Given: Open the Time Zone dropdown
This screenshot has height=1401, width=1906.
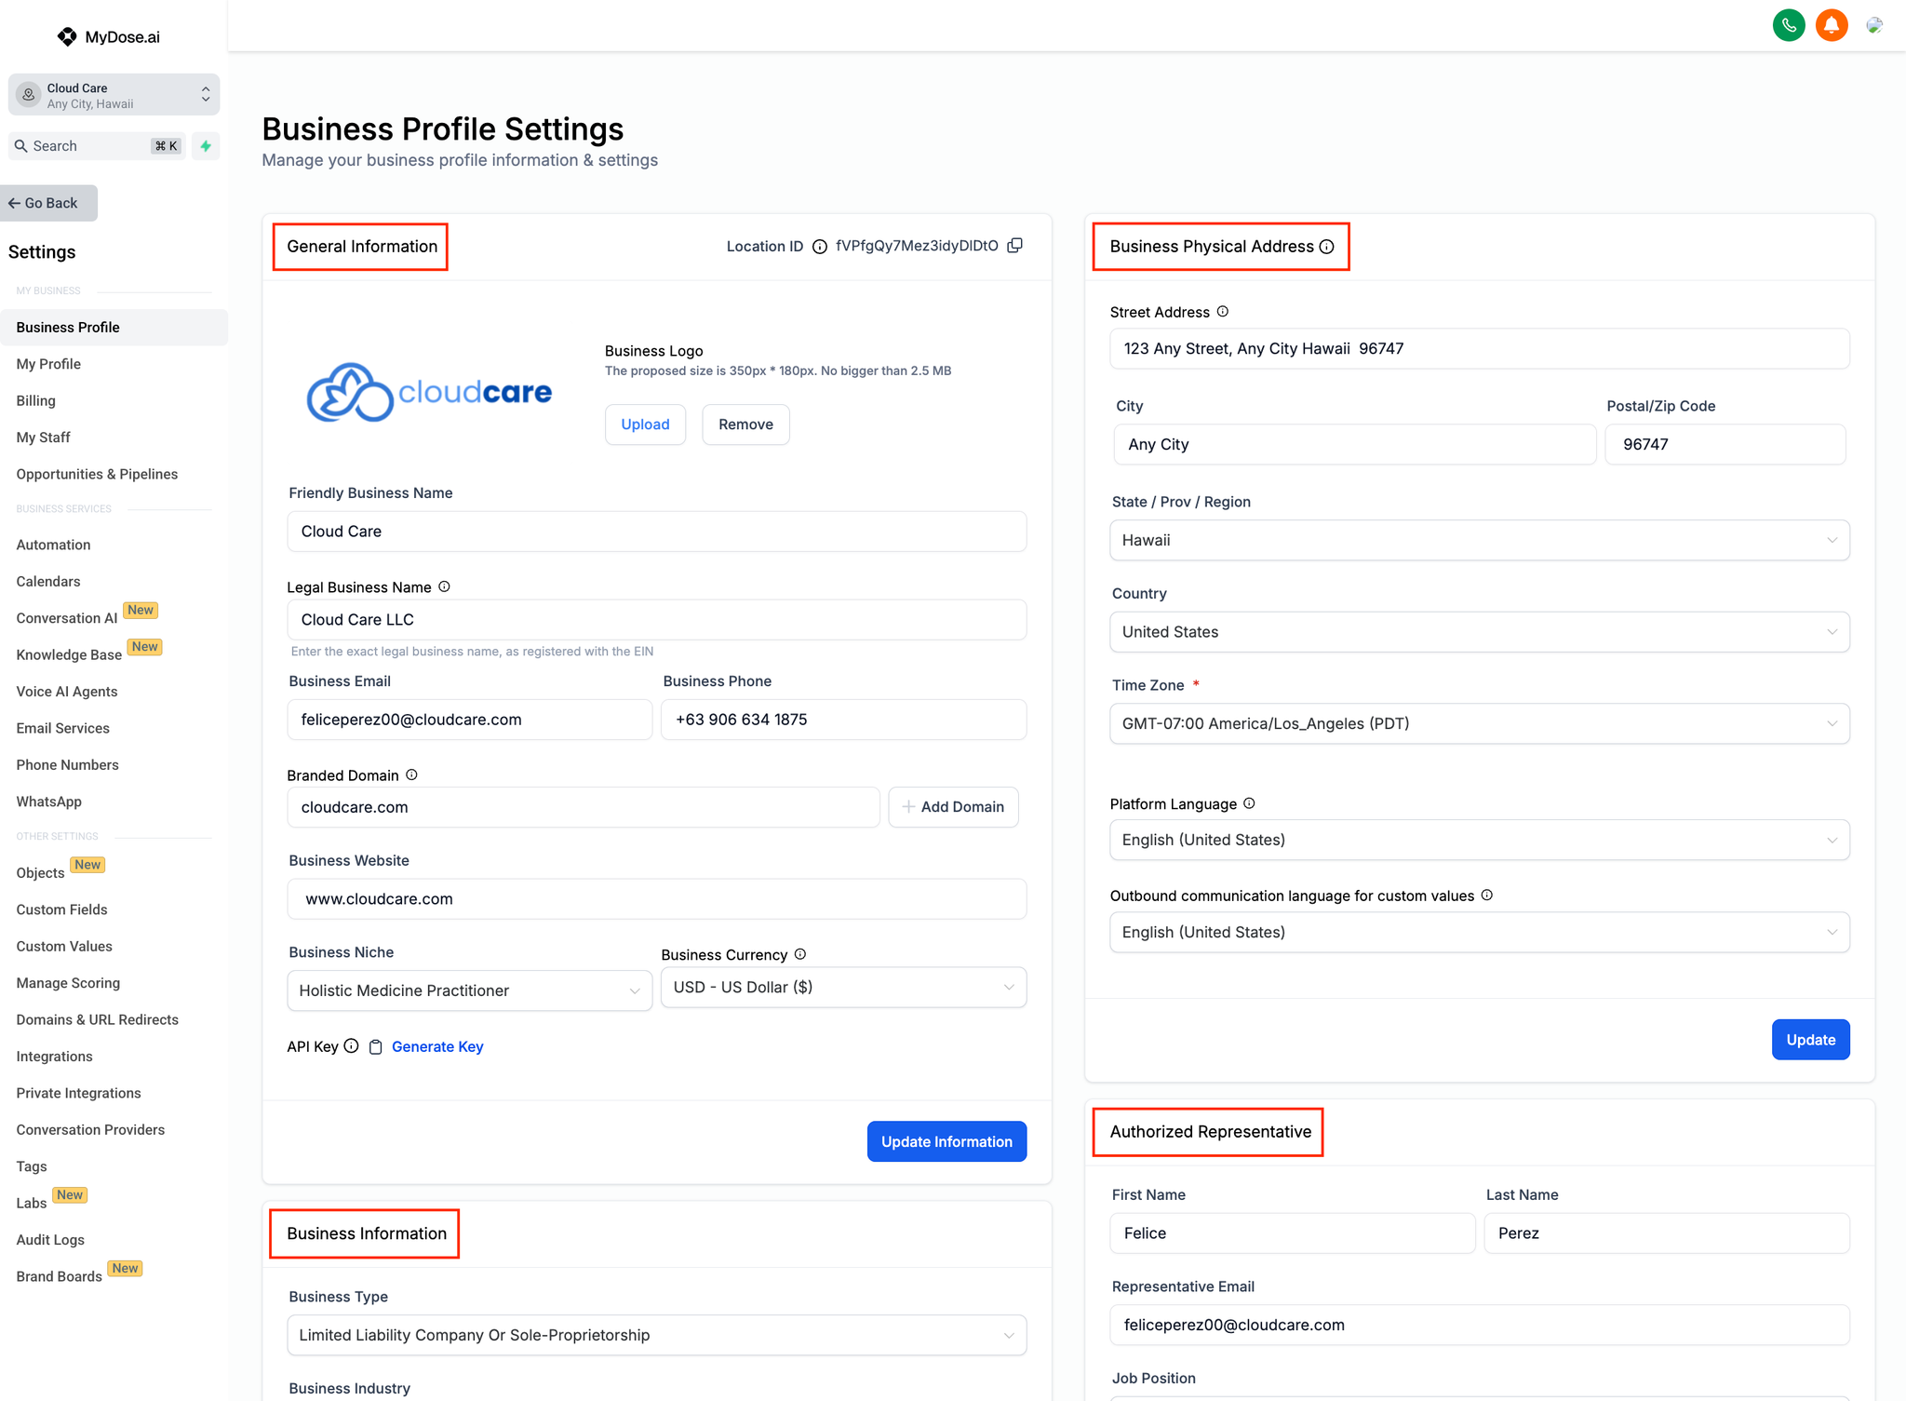Looking at the screenshot, I should click(x=1479, y=723).
